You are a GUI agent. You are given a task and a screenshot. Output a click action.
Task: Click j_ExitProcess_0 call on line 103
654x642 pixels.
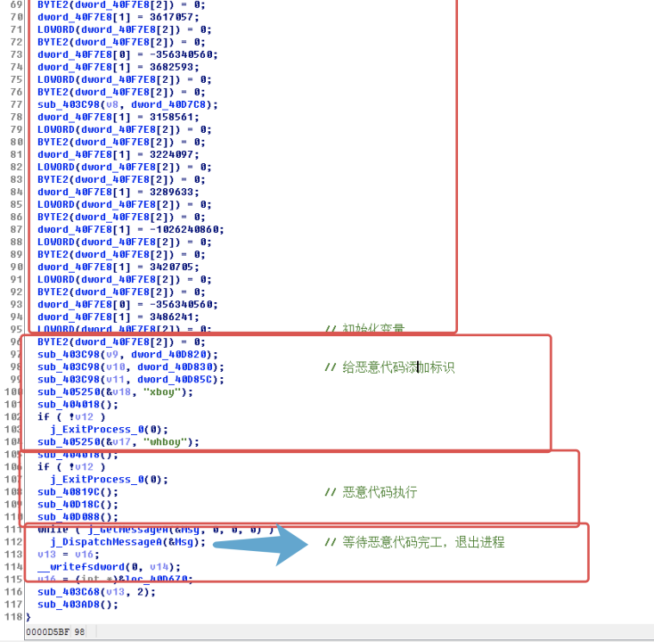click(98, 429)
